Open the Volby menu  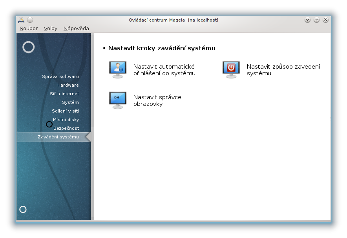coord(51,29)
